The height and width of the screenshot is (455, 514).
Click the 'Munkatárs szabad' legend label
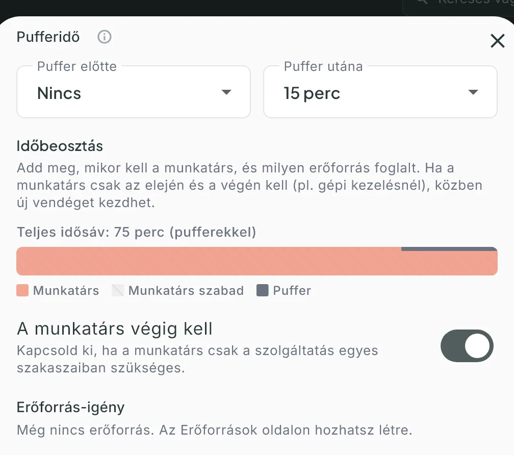click(186, 290)
